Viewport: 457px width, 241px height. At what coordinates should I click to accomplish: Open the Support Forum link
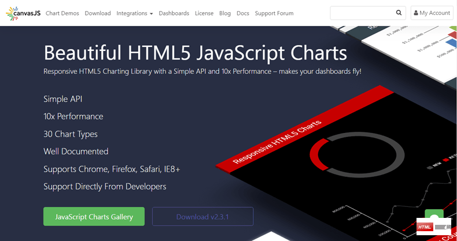point(274,13)
